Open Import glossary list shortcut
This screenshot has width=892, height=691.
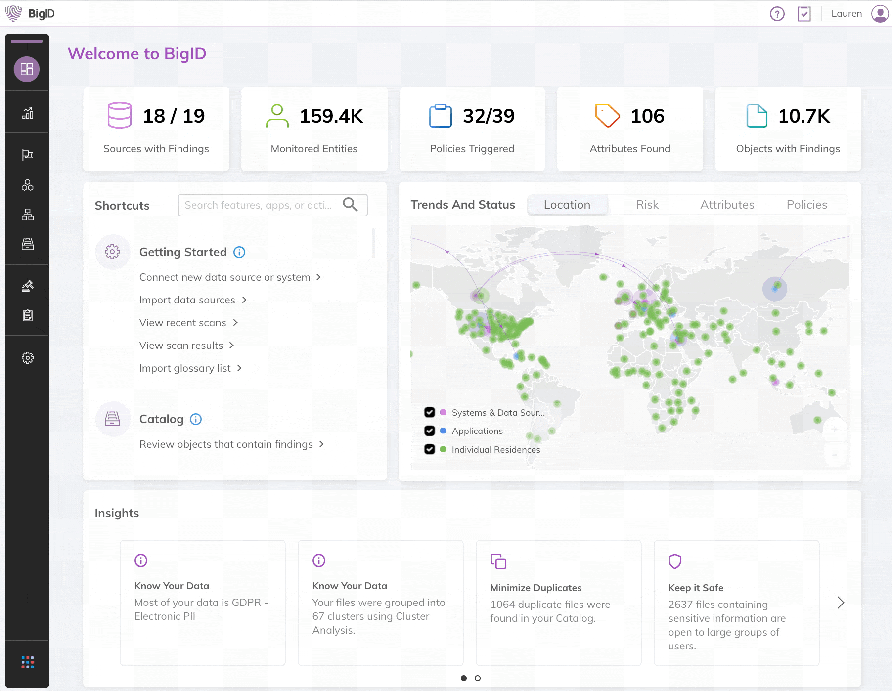[x=190, y=368]
